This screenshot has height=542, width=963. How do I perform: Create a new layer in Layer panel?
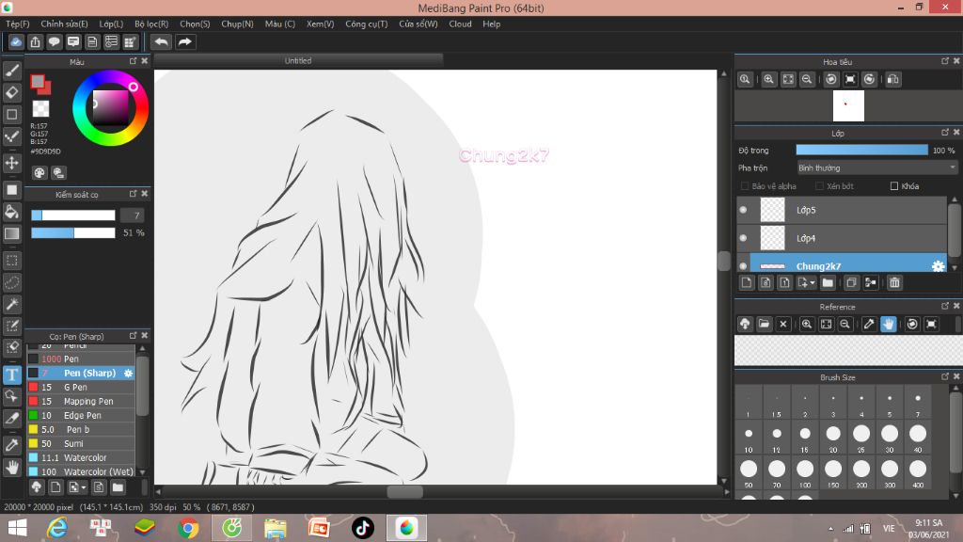pos(746,282)
